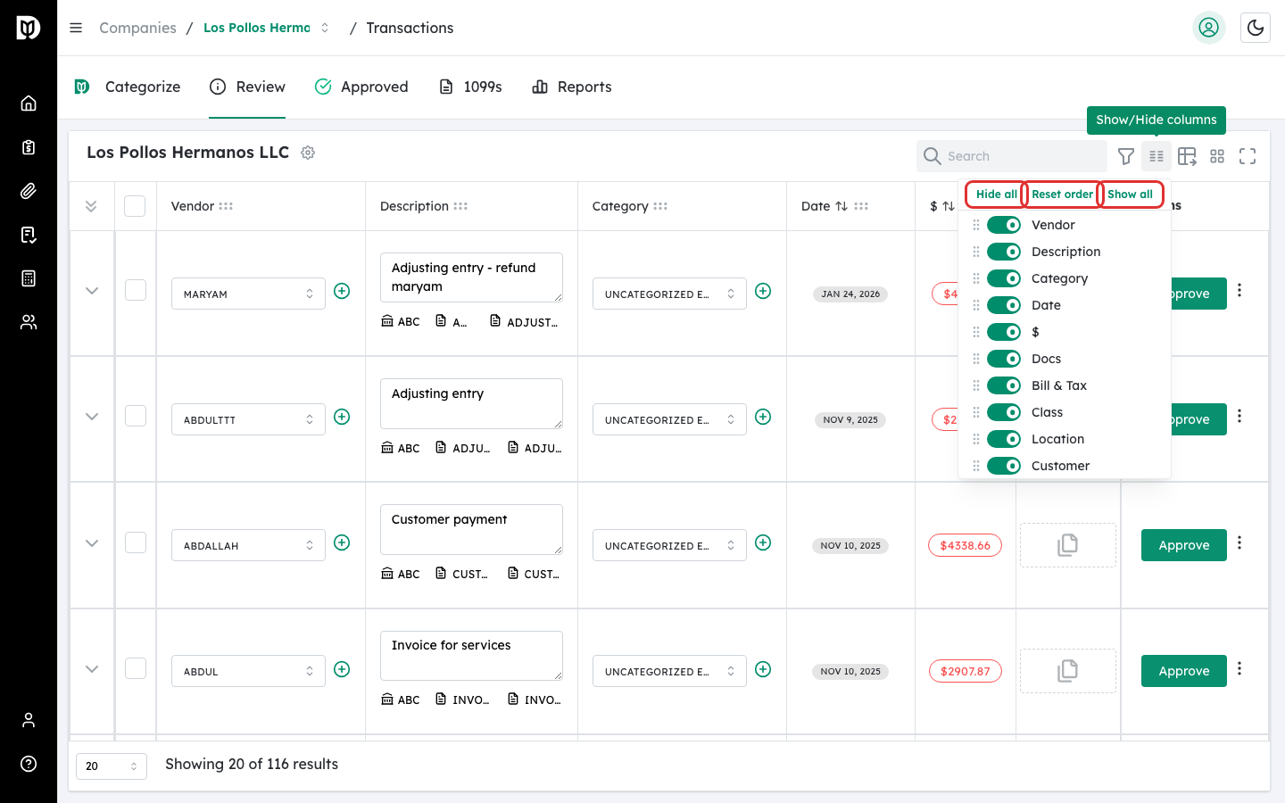Switch to grid view with the grid icon

click(1217, 156)
